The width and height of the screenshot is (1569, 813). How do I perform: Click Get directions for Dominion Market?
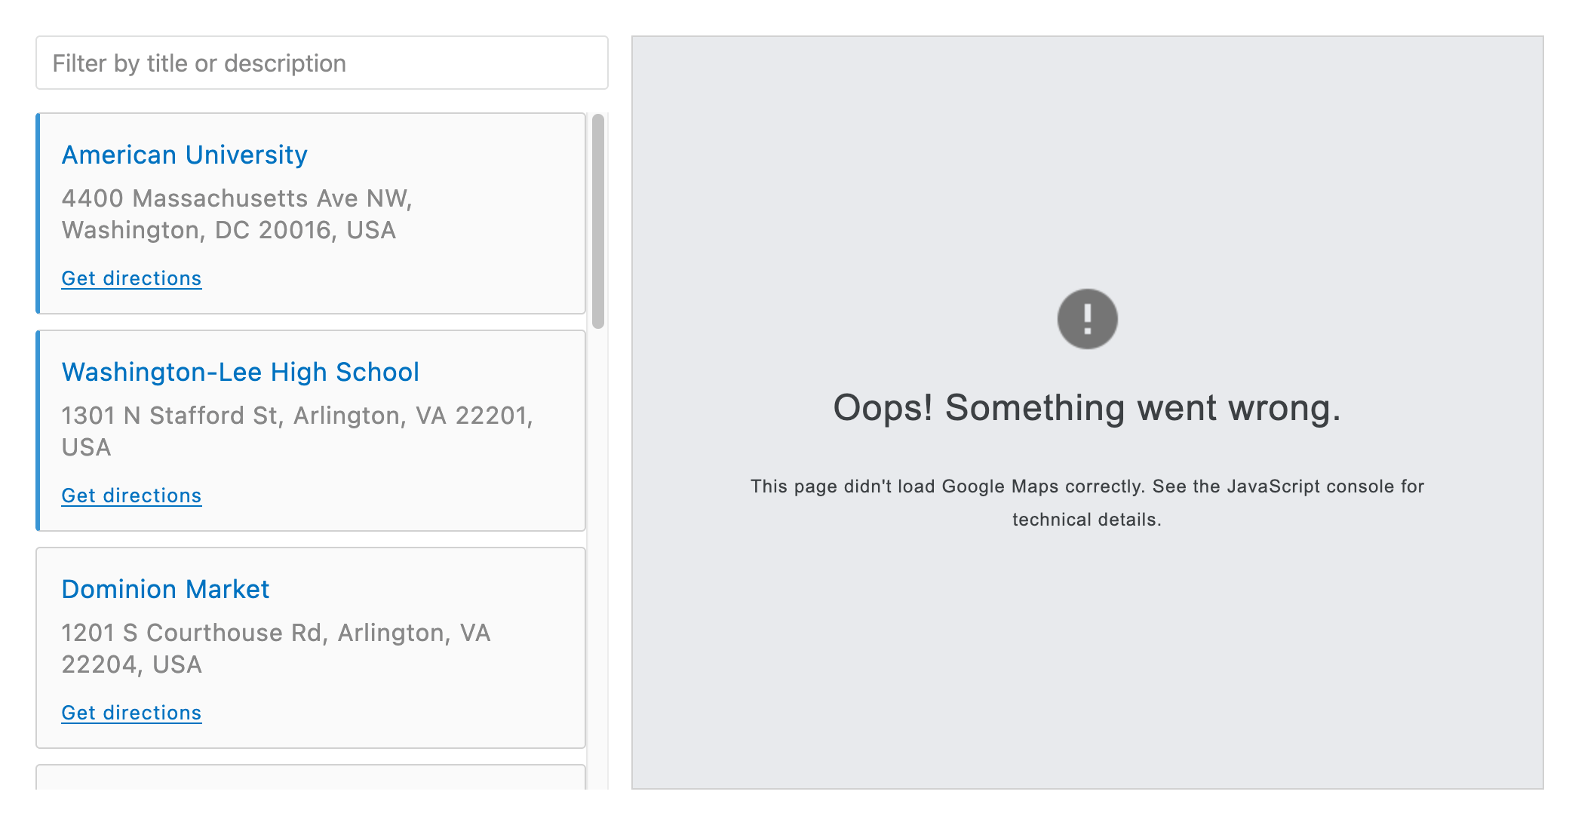tap(130, 712)
